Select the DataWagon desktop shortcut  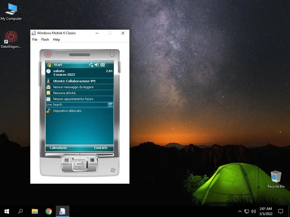[11, 40]
